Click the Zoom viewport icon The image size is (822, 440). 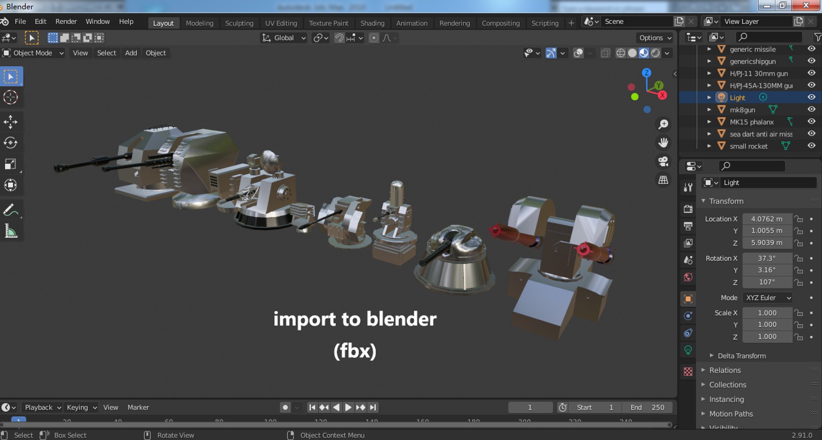(x=663, y=124)
